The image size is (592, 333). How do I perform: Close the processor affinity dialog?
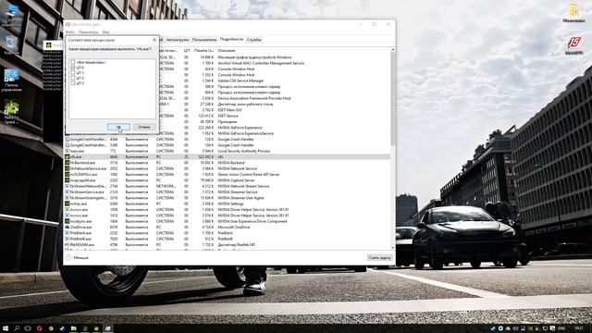tap(154, 40)
